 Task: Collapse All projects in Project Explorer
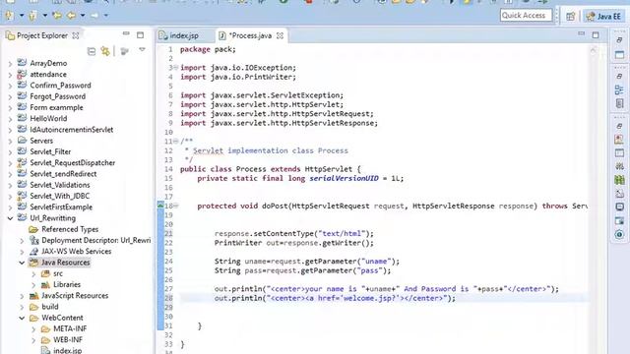(x=92, y=51)
